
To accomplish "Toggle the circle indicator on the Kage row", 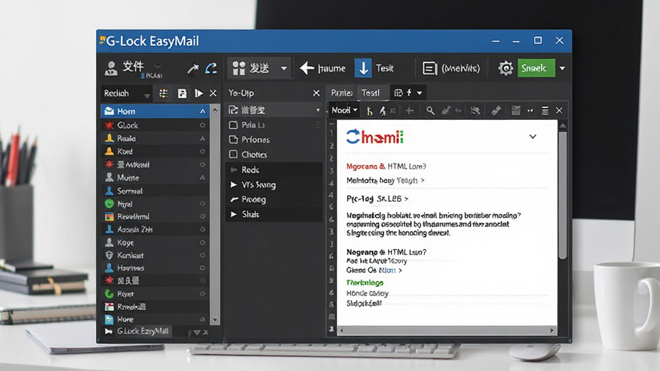I will click(x=202, y=243).
